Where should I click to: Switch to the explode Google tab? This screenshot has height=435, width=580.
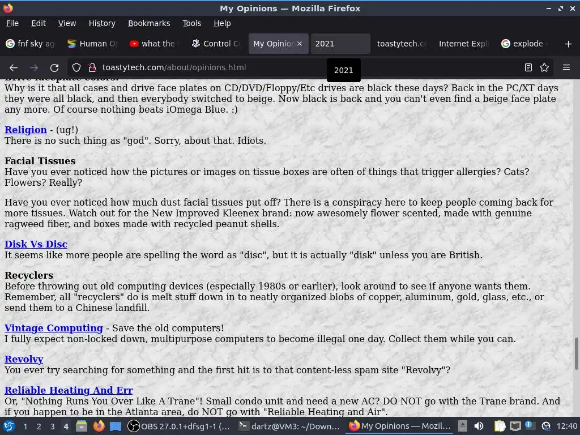(x=525, y=44)
